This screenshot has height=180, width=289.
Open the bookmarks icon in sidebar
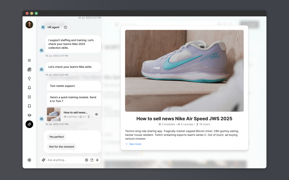point(29,106)
